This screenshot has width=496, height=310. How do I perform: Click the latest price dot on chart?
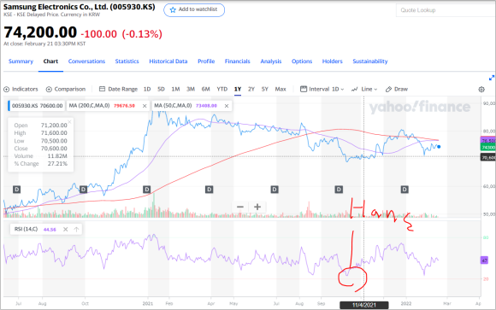click(x=439, y=147)
